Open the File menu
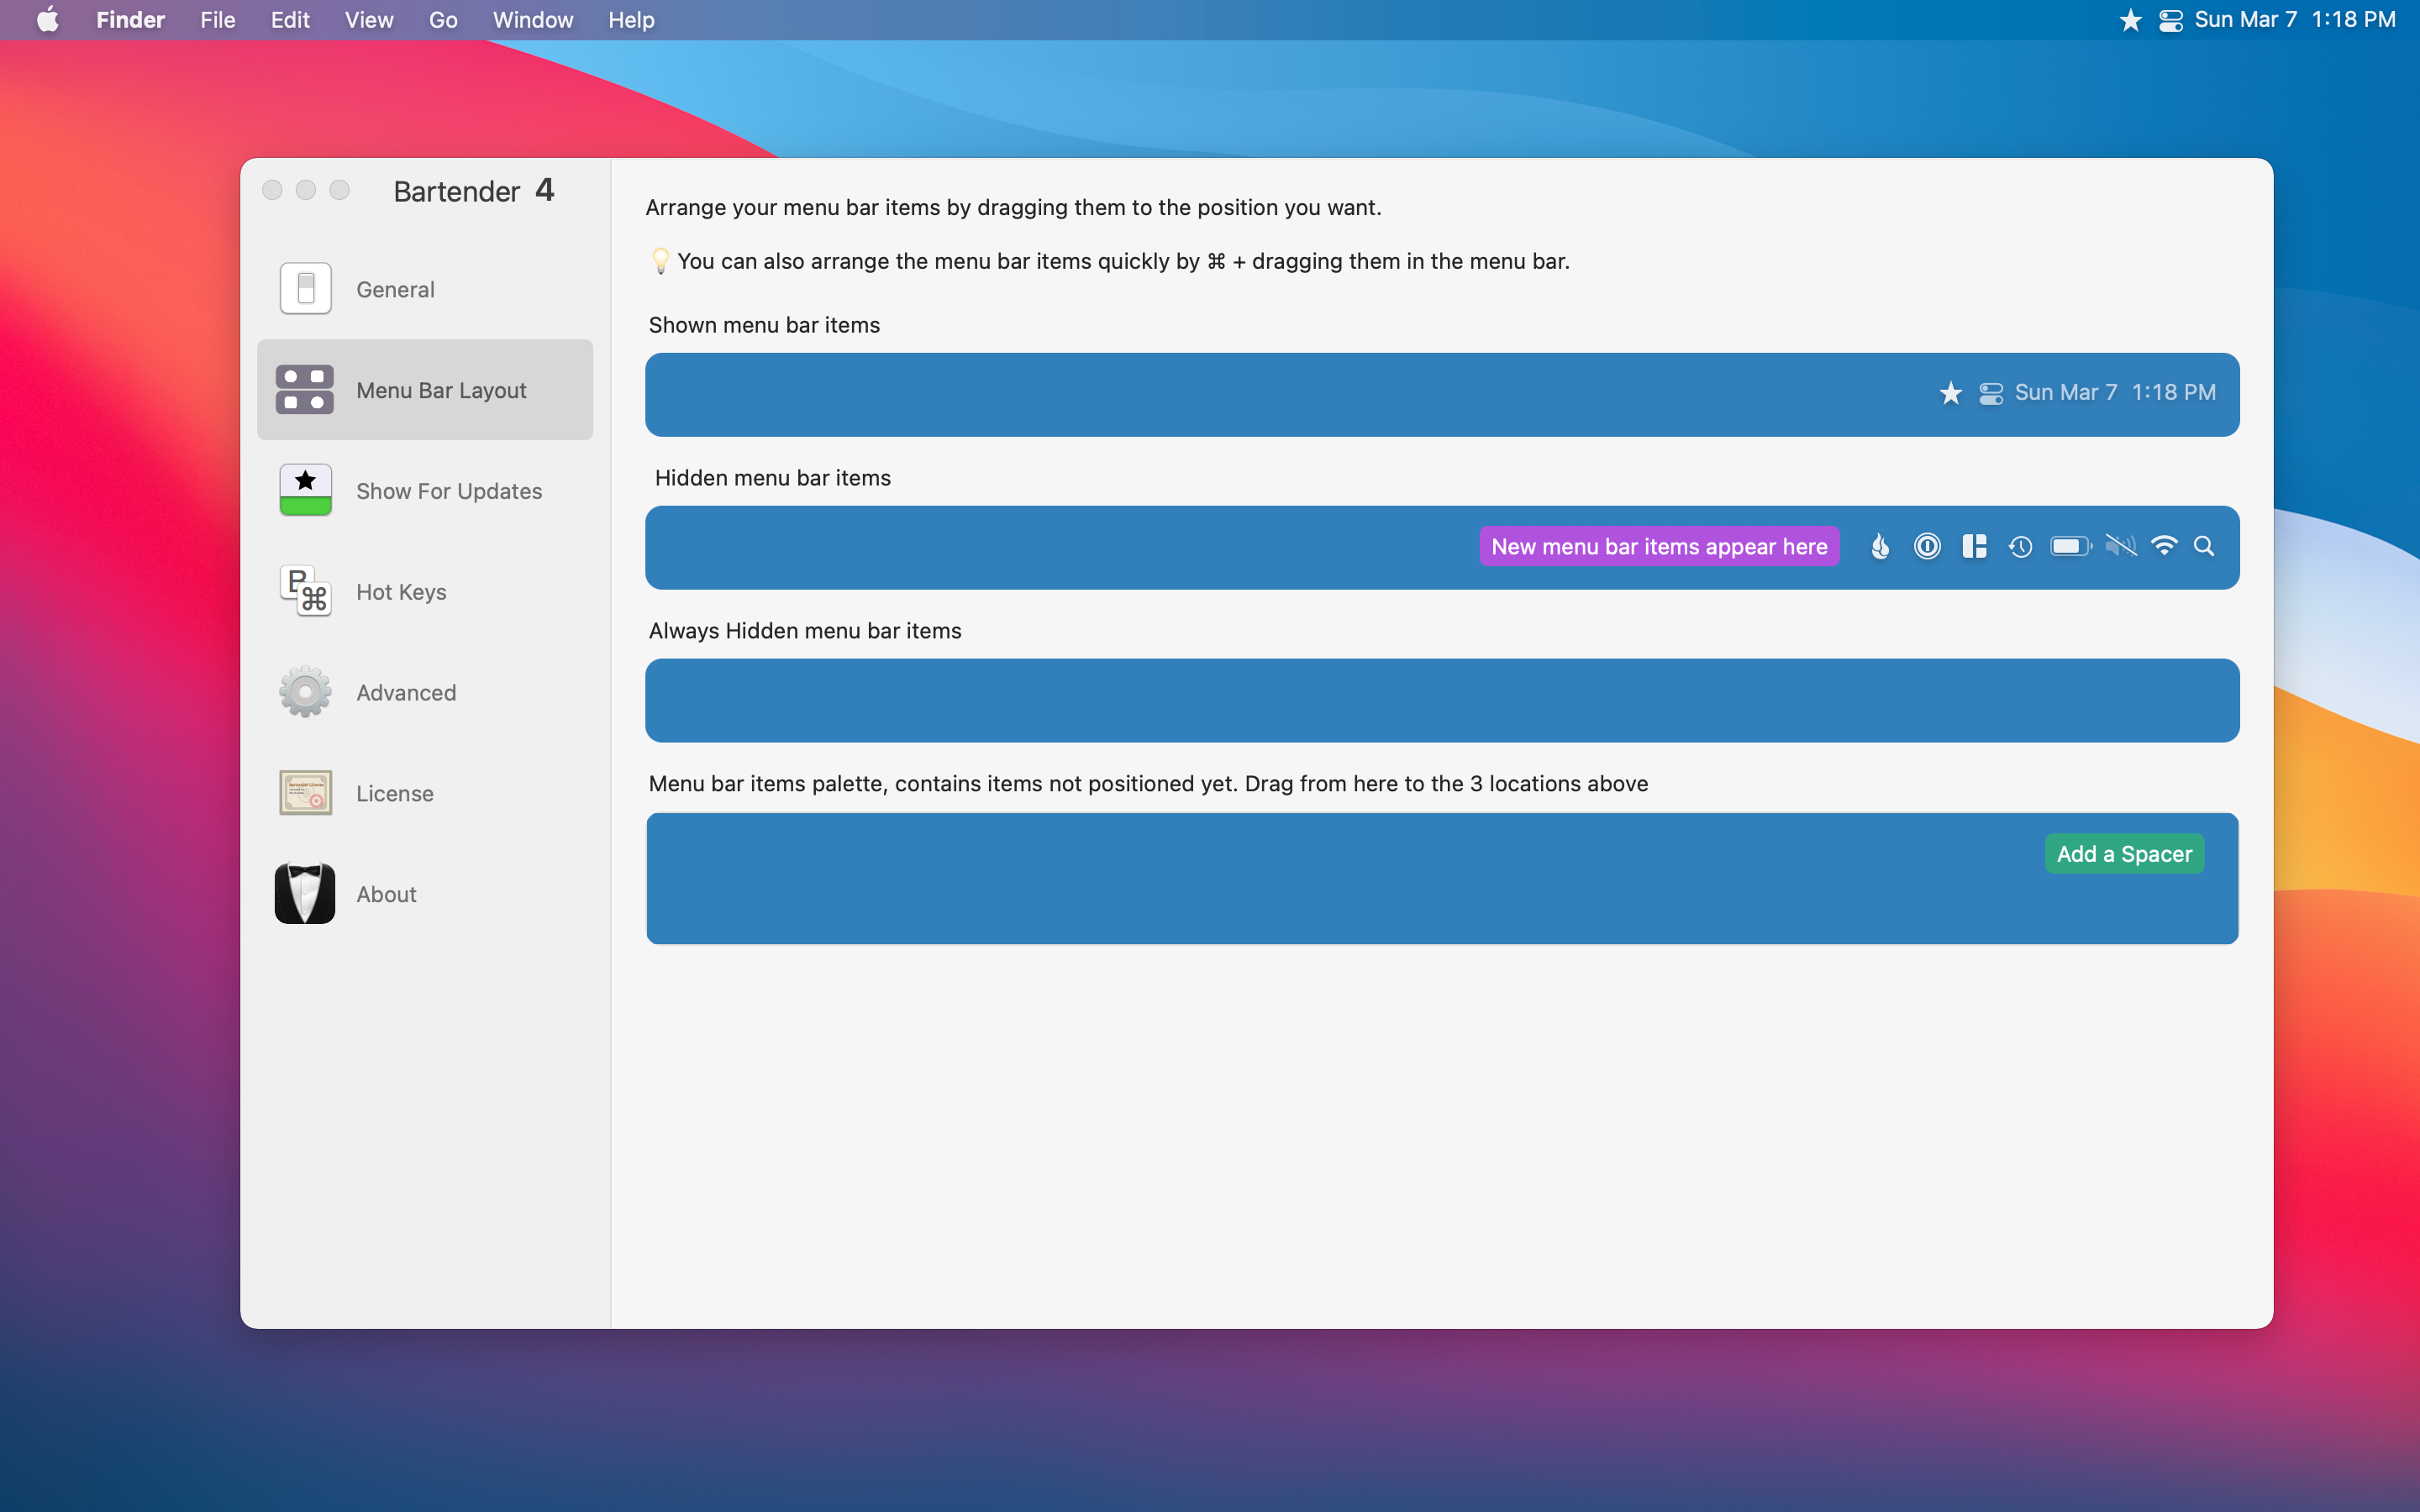The width and height of the screenshot is (2420, 1512). pos(217,20)
